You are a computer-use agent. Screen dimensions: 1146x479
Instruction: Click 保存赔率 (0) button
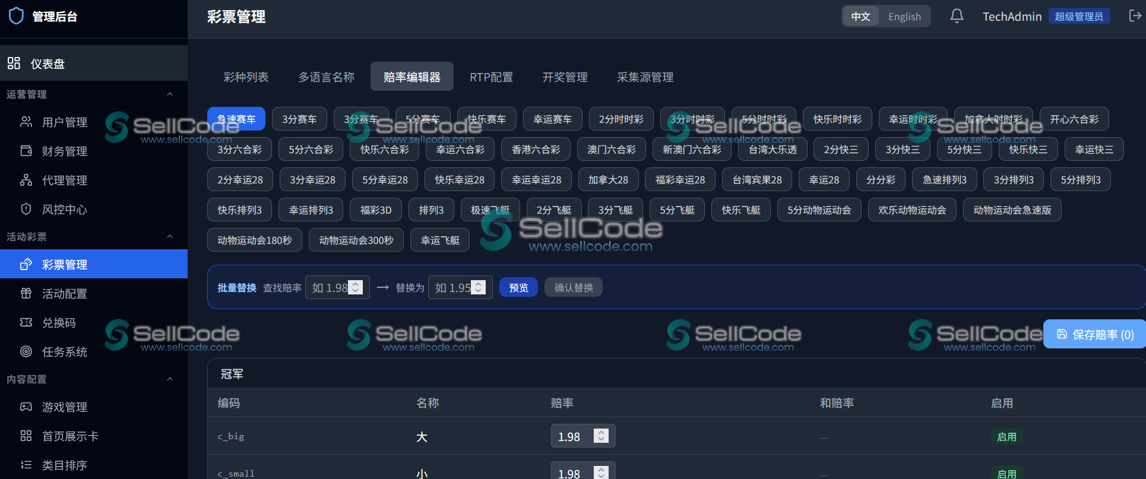pos(1094,334)
